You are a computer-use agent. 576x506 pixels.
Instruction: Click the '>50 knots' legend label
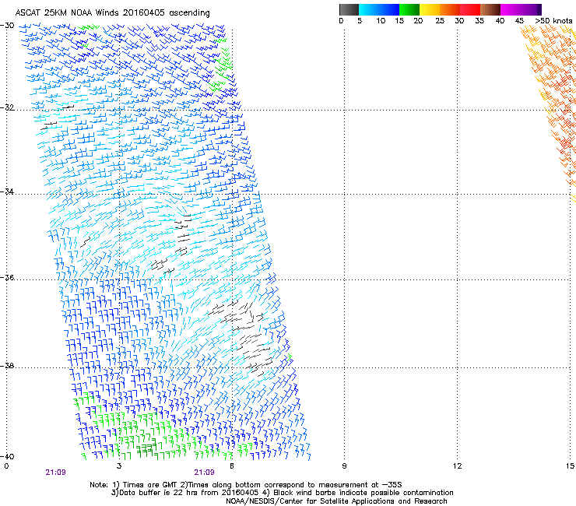(553, 21)
